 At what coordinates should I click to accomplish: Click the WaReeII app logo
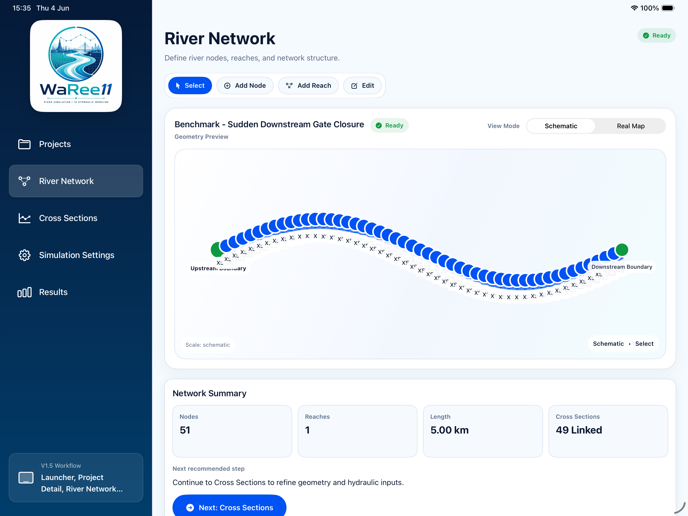point(76,66)
